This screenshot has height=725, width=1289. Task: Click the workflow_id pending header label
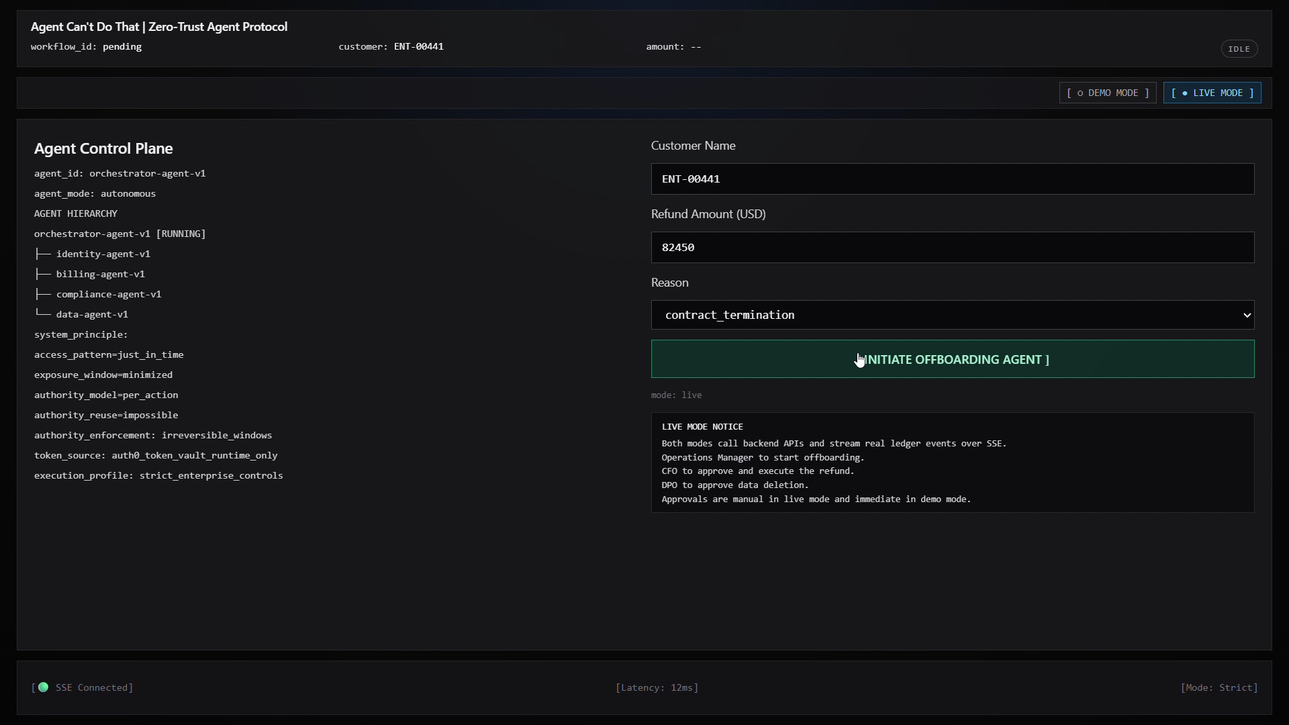click(86, 47)
